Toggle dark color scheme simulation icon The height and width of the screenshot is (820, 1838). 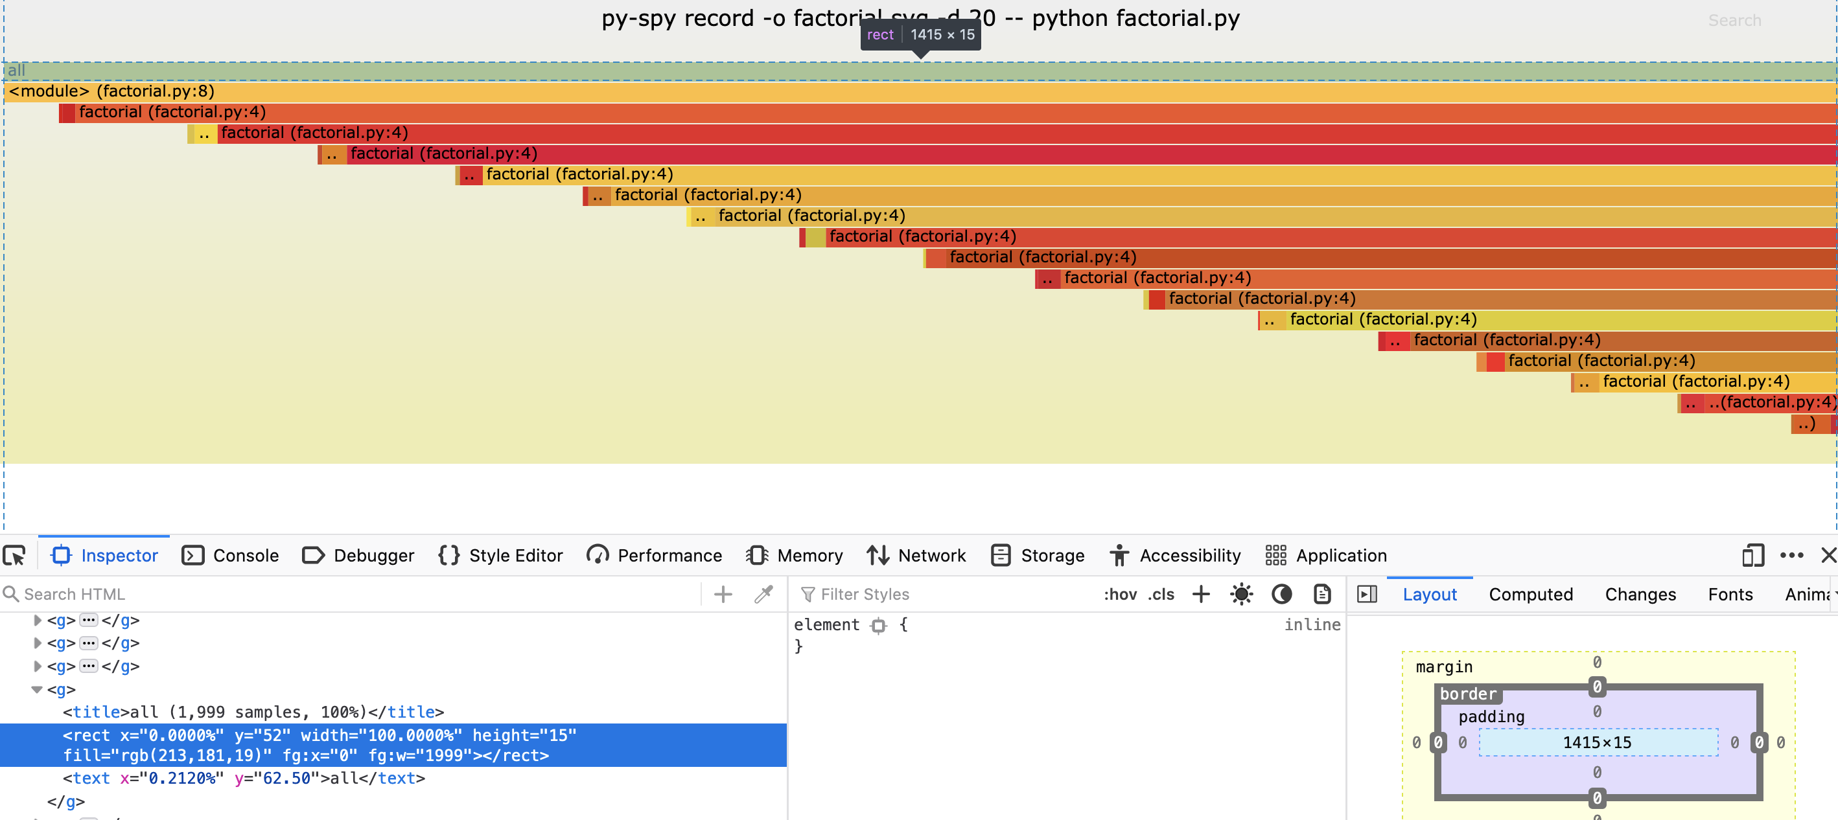[x=1281, y=594]
